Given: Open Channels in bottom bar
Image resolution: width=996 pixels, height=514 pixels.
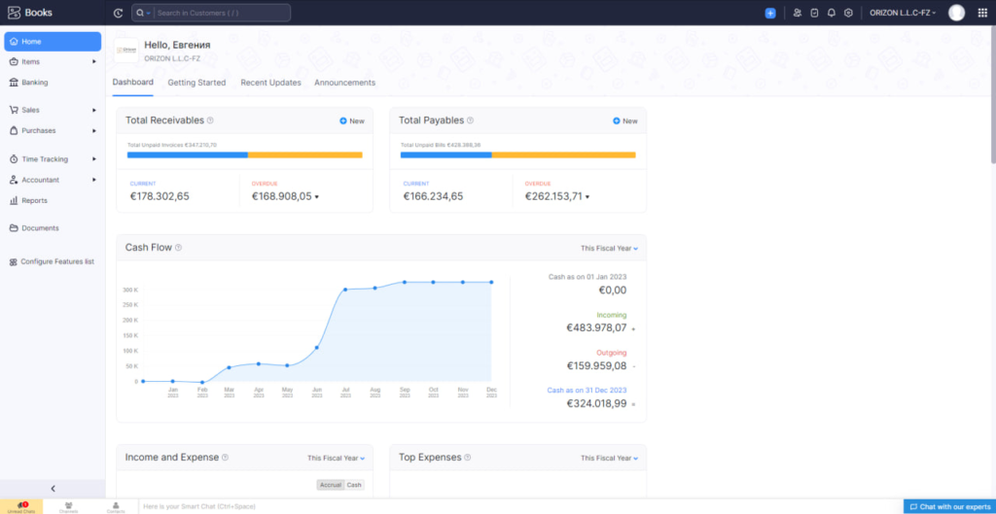Looking at the screenshot, I should pyautogui.click(x=68, y=506).
